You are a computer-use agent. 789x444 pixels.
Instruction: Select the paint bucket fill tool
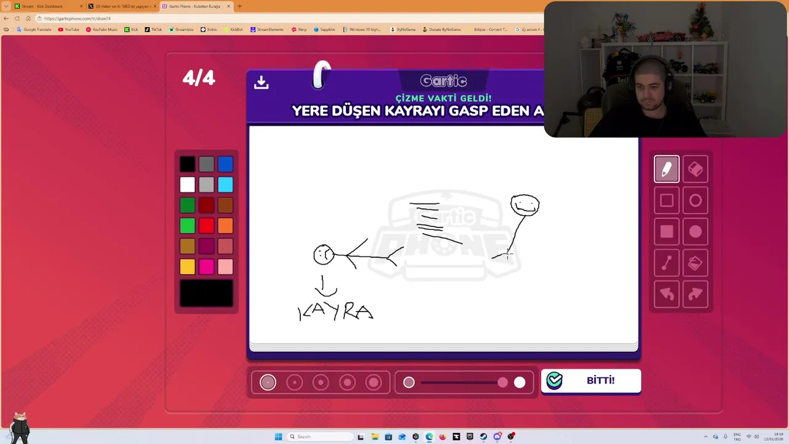695,263
